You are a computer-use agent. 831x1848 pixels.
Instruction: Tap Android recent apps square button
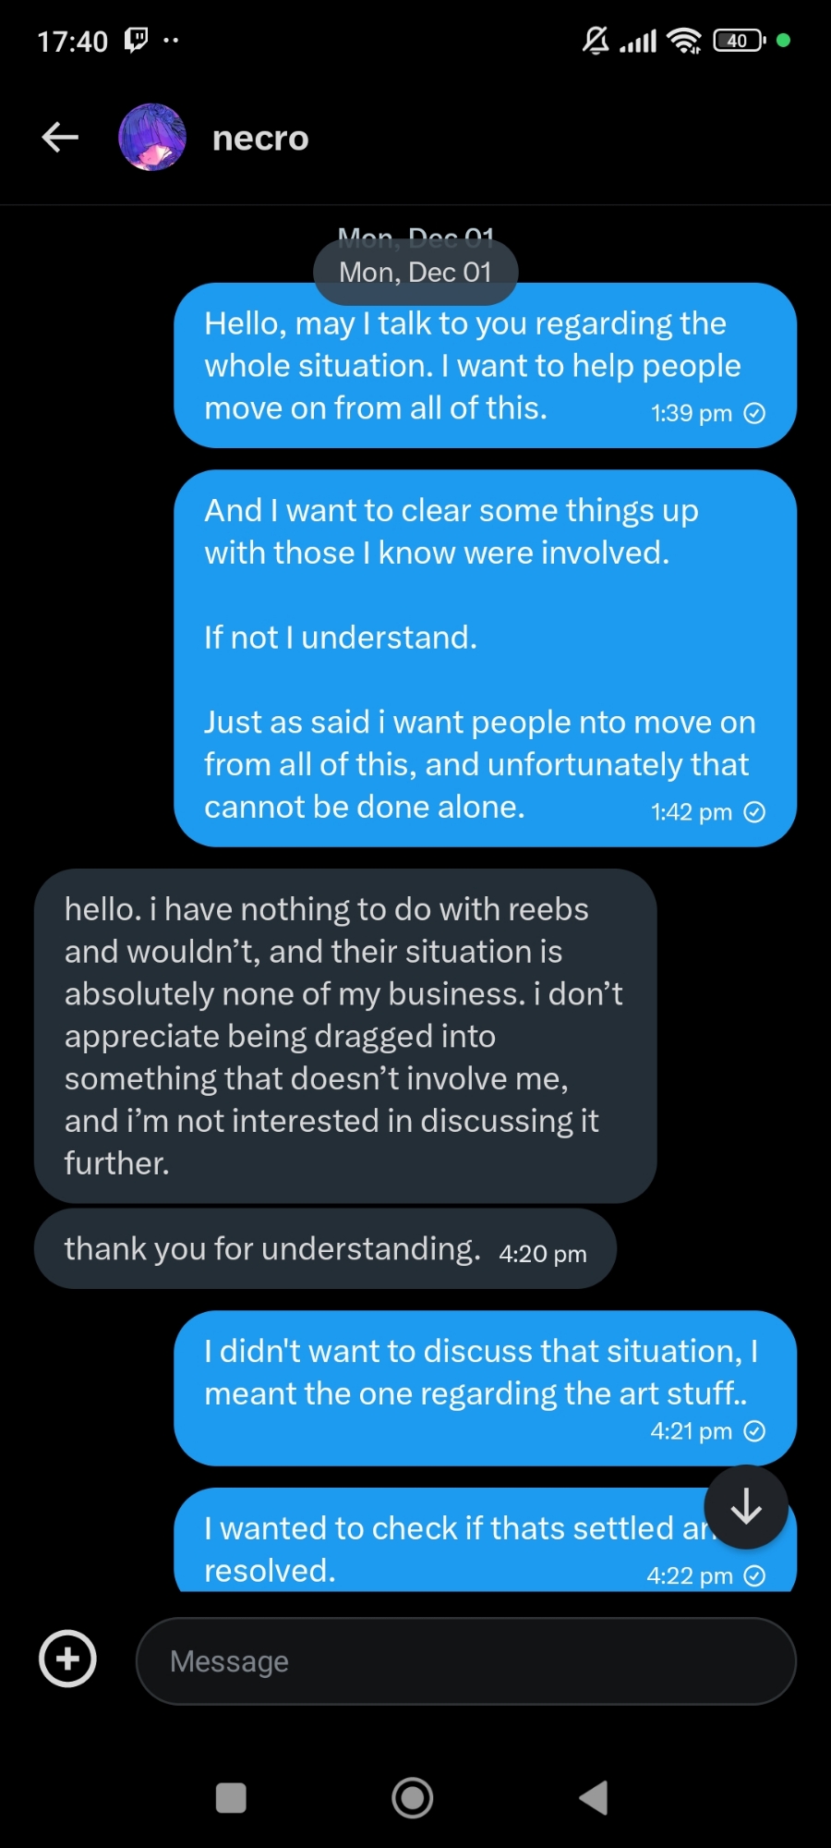[231, 1798]
